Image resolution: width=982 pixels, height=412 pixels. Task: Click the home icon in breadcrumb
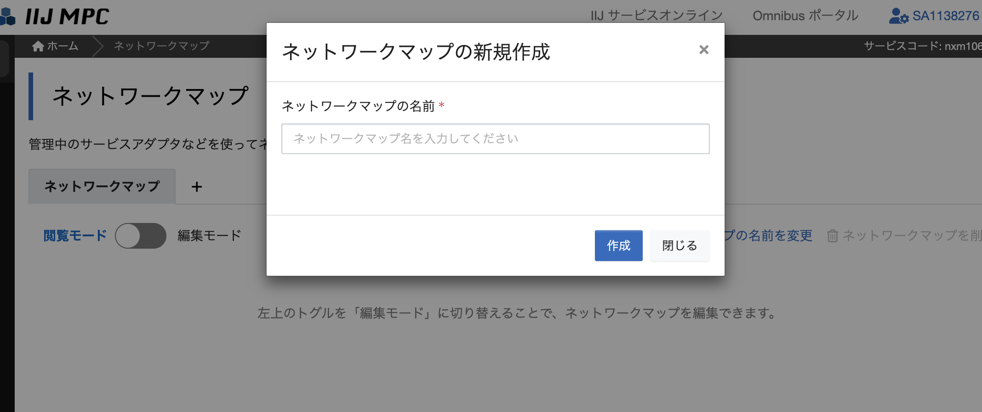pyautogui.click(x=38, y=46)
